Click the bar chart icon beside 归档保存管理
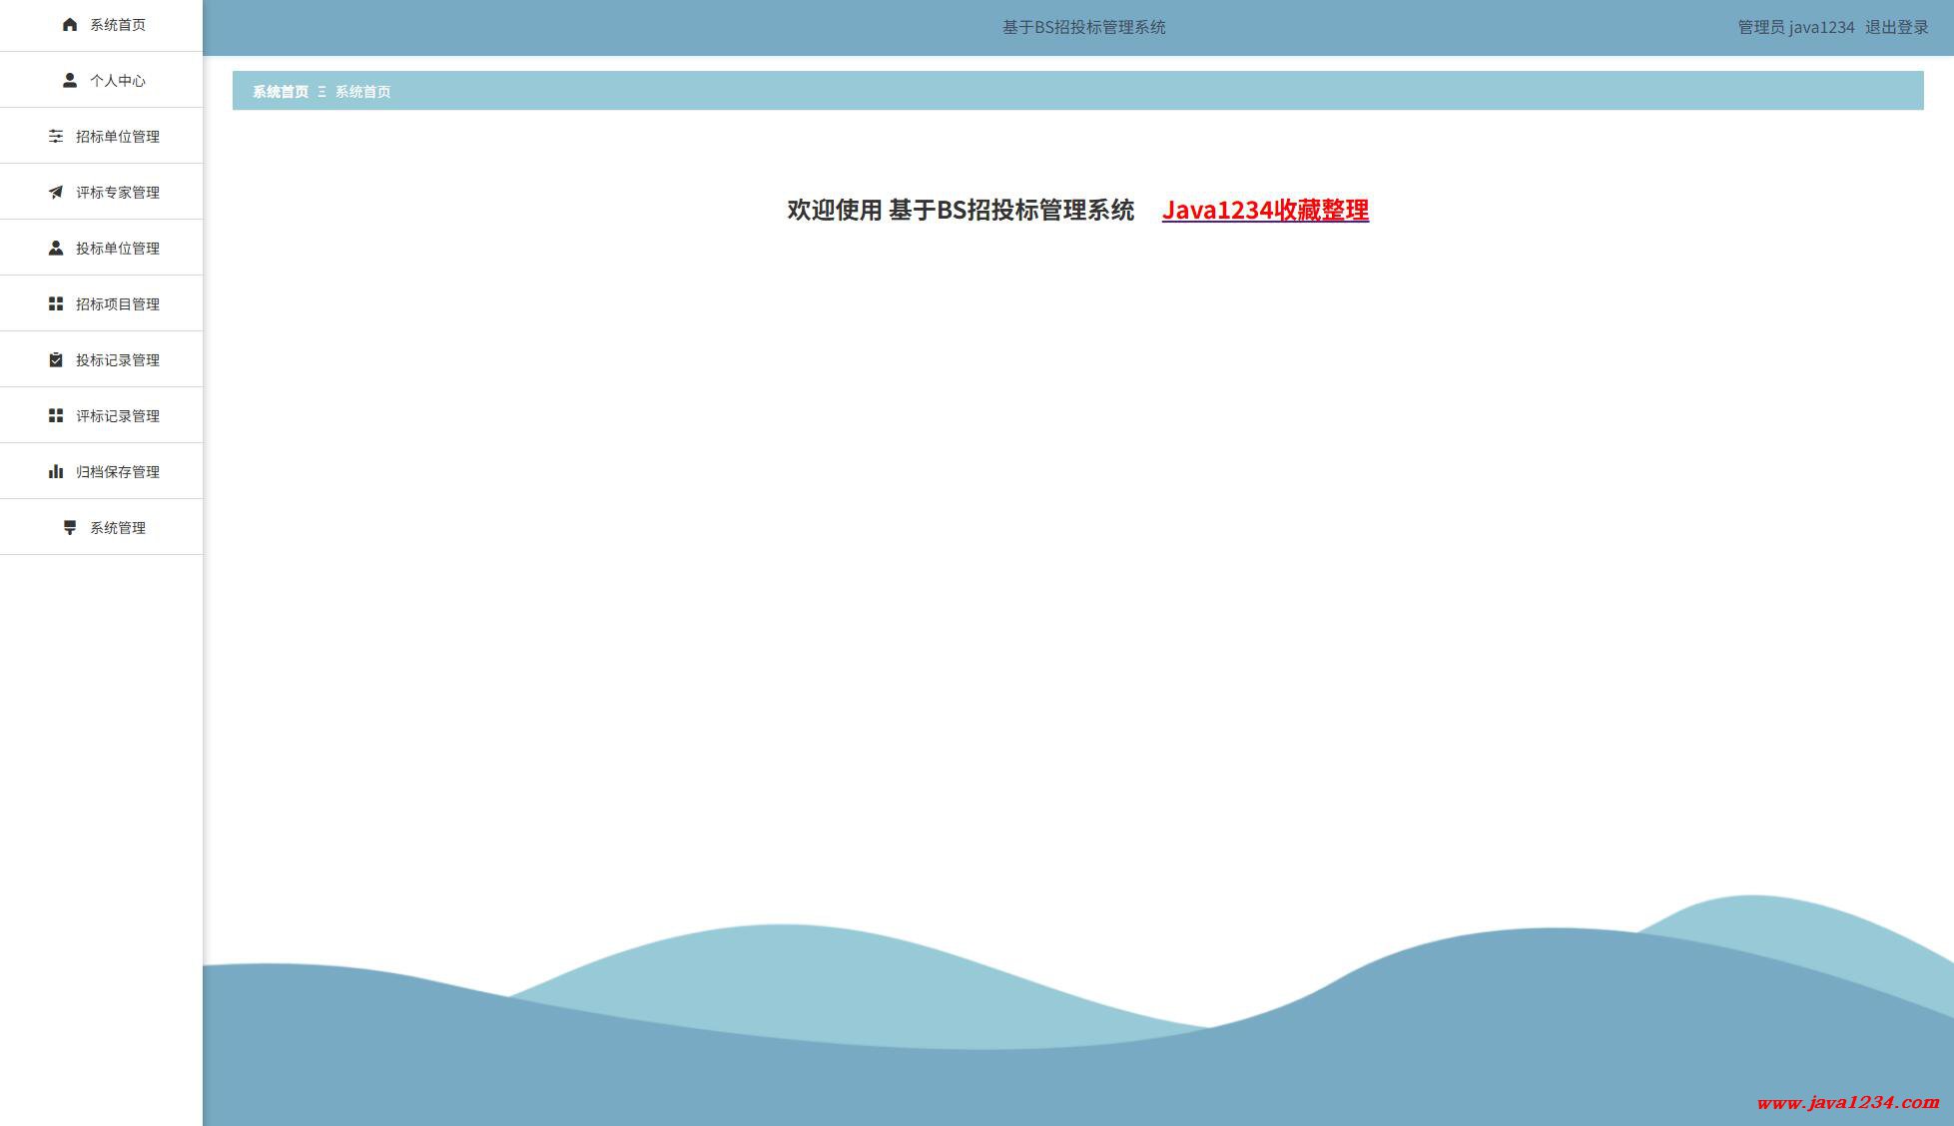 point(56,472)
